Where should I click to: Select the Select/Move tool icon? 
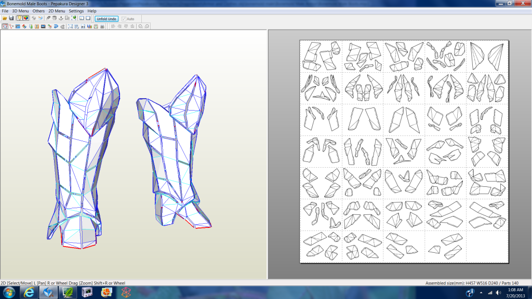click(5, 26)
